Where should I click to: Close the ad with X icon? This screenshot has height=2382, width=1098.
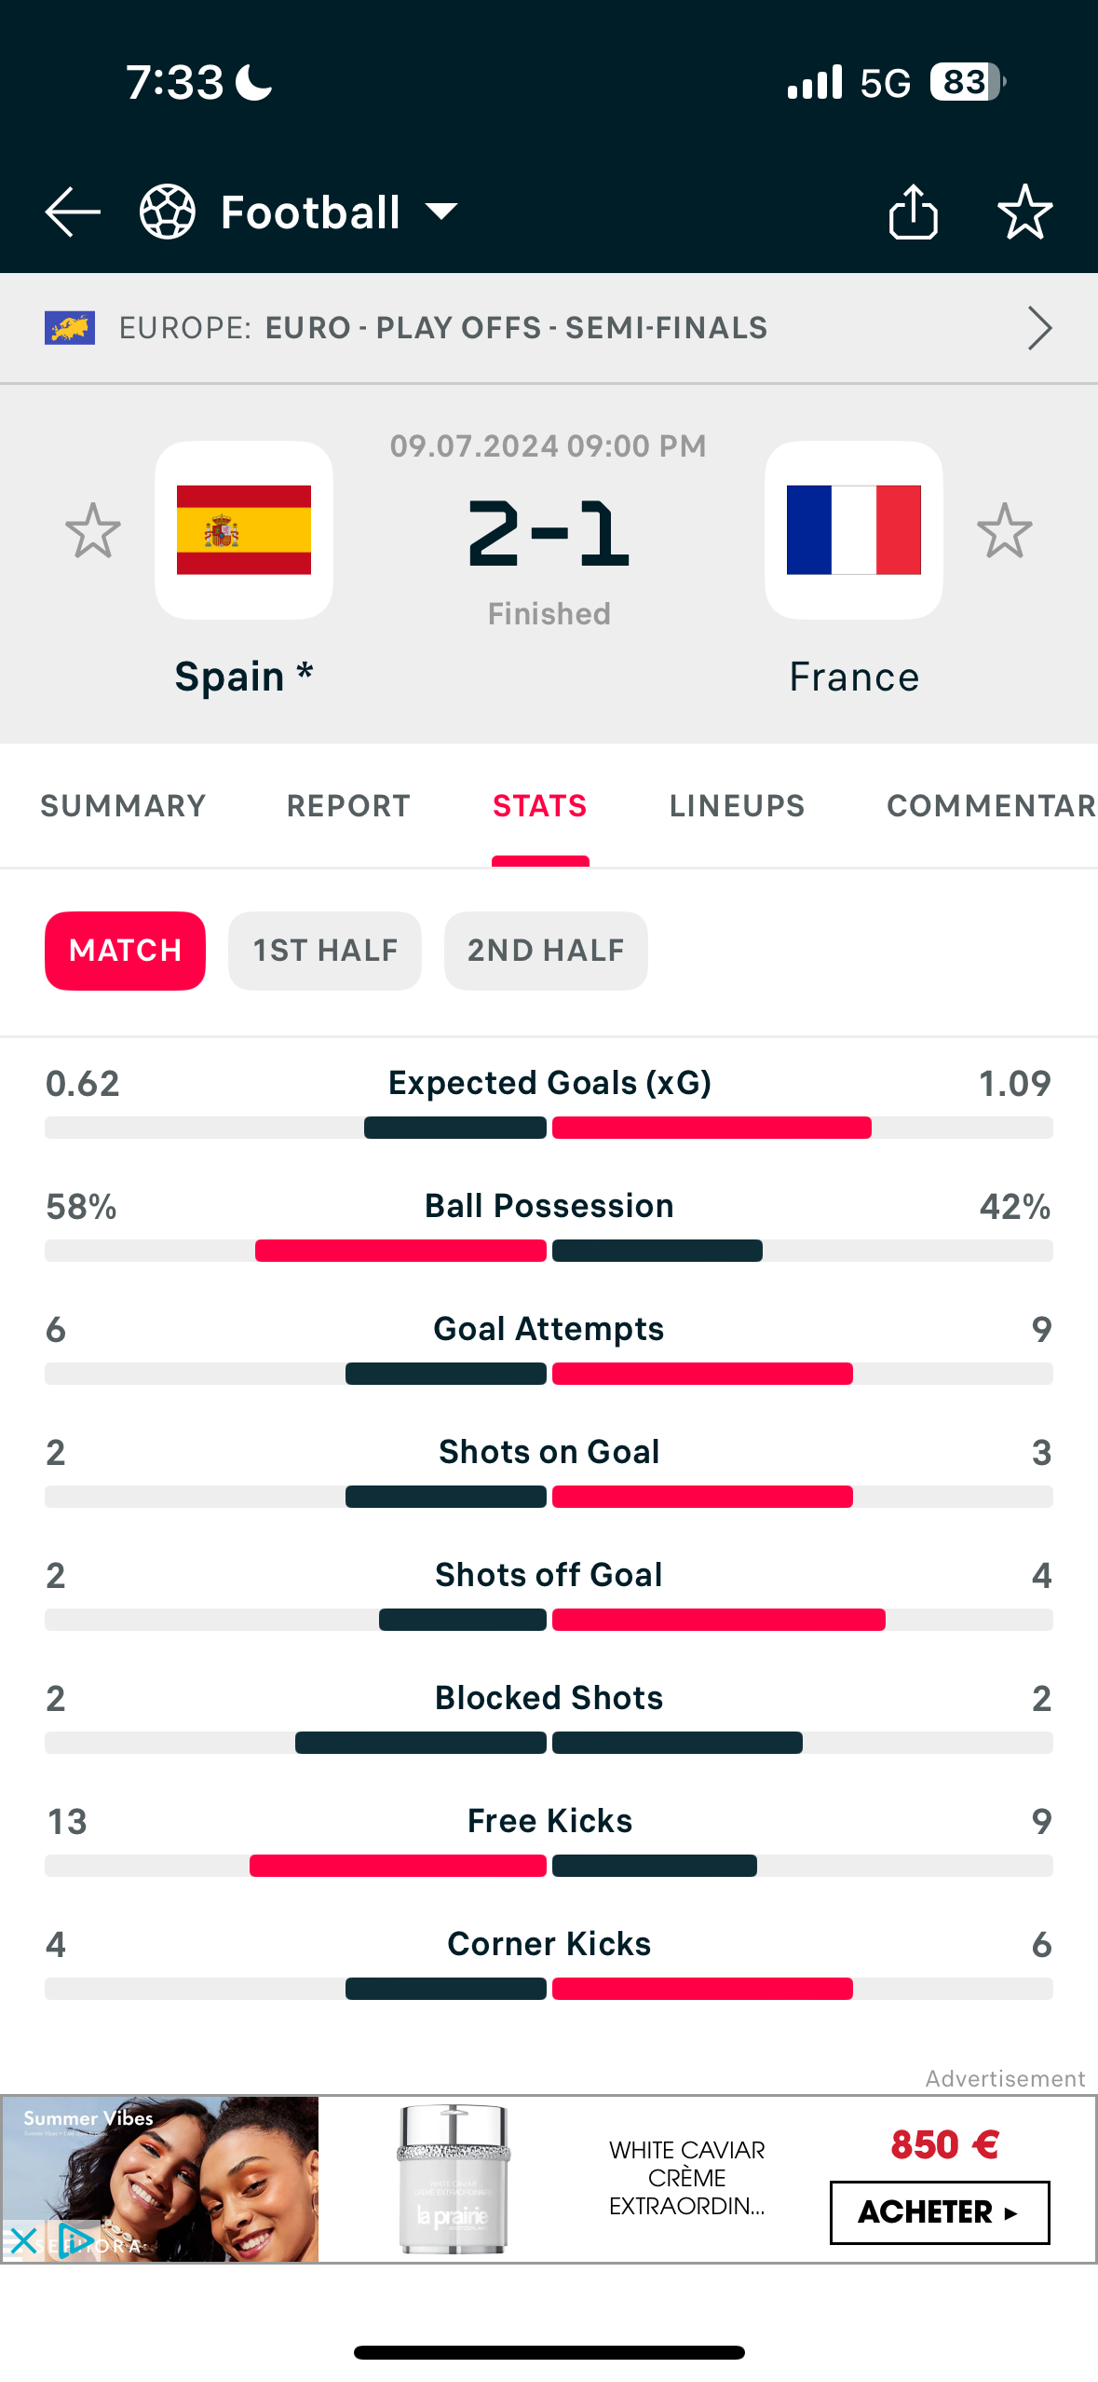pyautogui.click(x=23, y=2240)
